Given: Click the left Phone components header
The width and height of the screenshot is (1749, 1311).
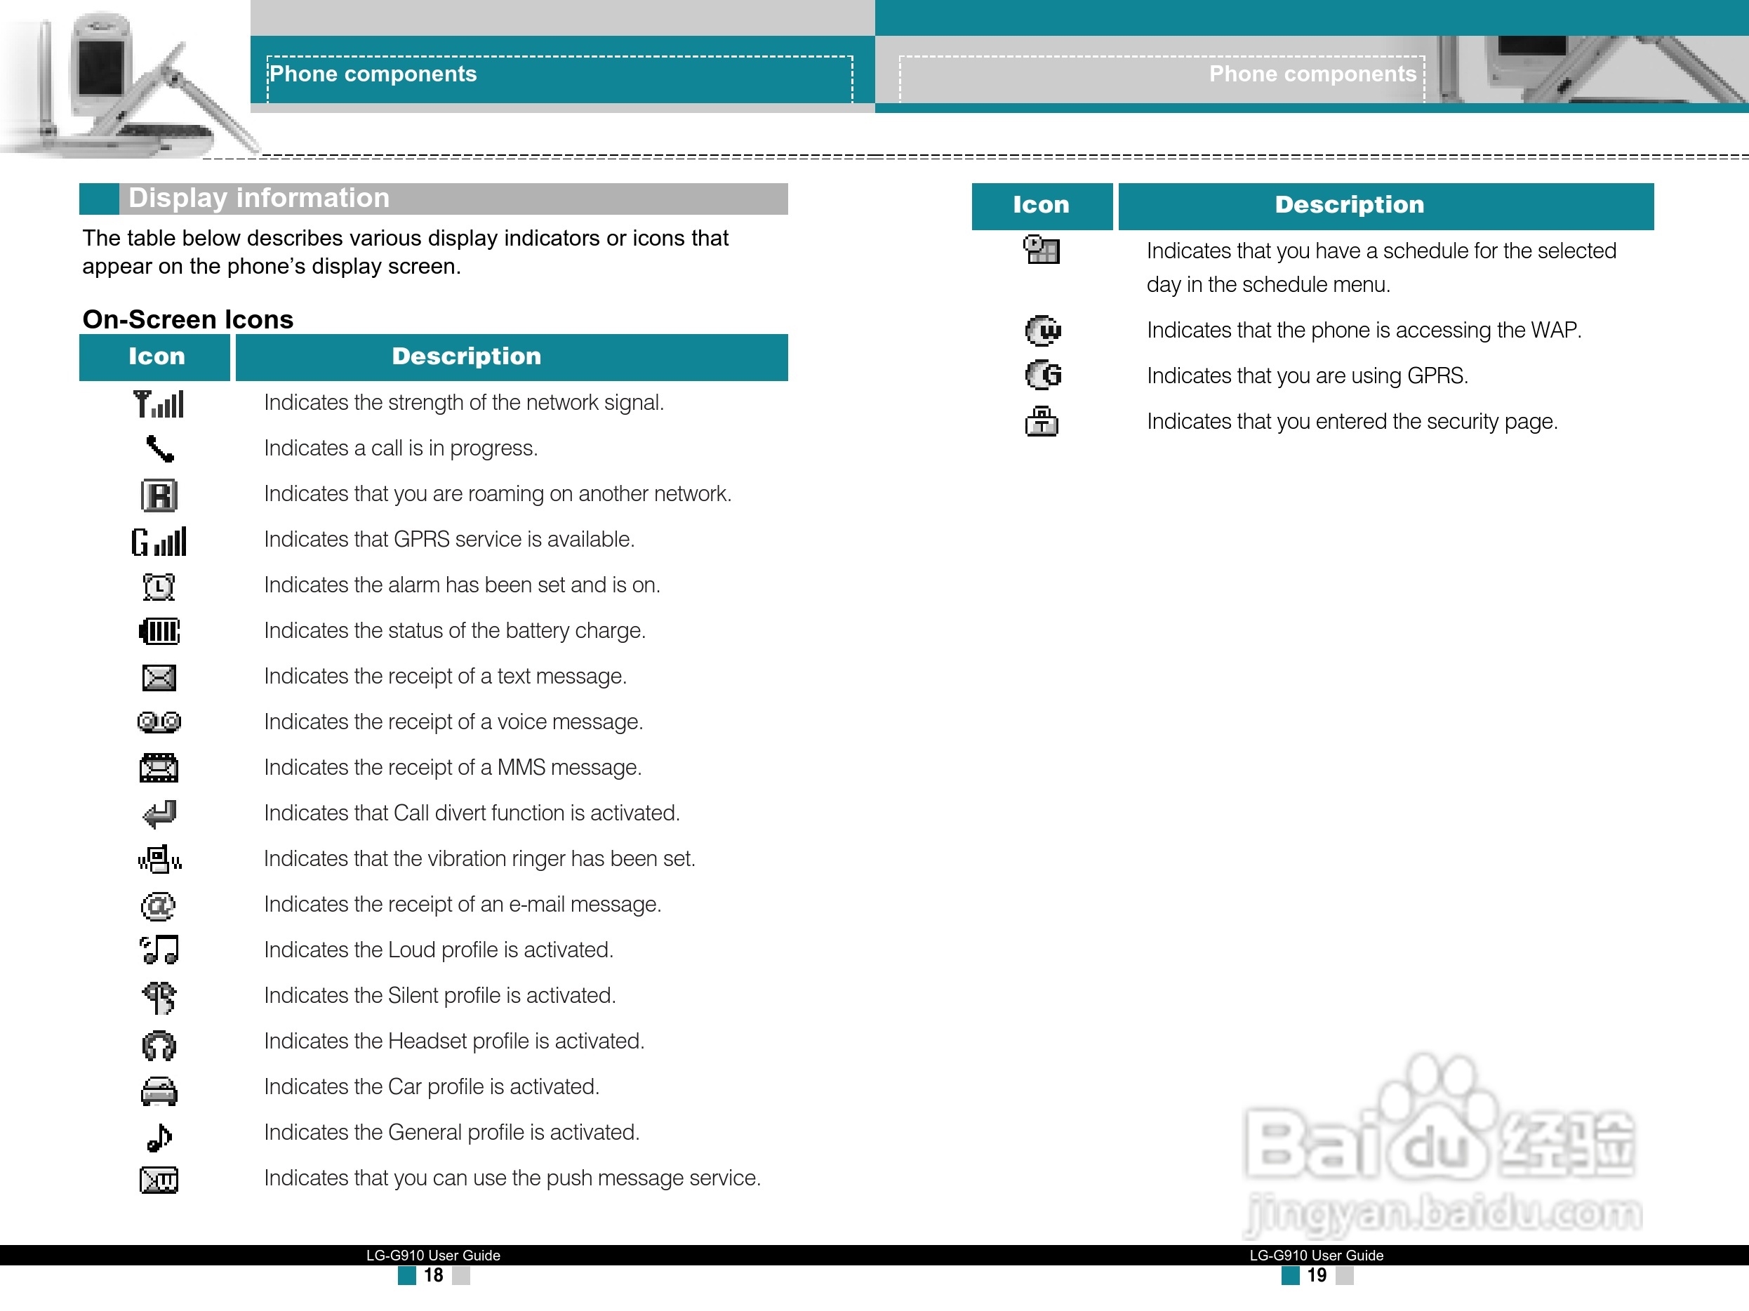Looking at the screenshot, I should pos(373,74).
